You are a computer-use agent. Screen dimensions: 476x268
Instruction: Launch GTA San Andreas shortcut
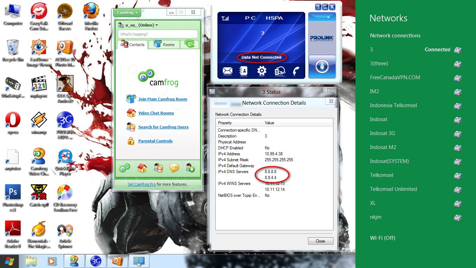pos(65,89)
